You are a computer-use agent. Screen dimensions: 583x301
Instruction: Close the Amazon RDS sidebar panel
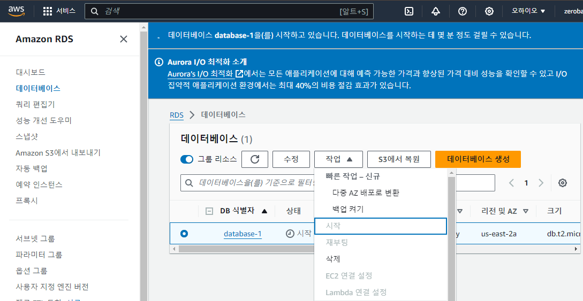click(x=124, y=39)
